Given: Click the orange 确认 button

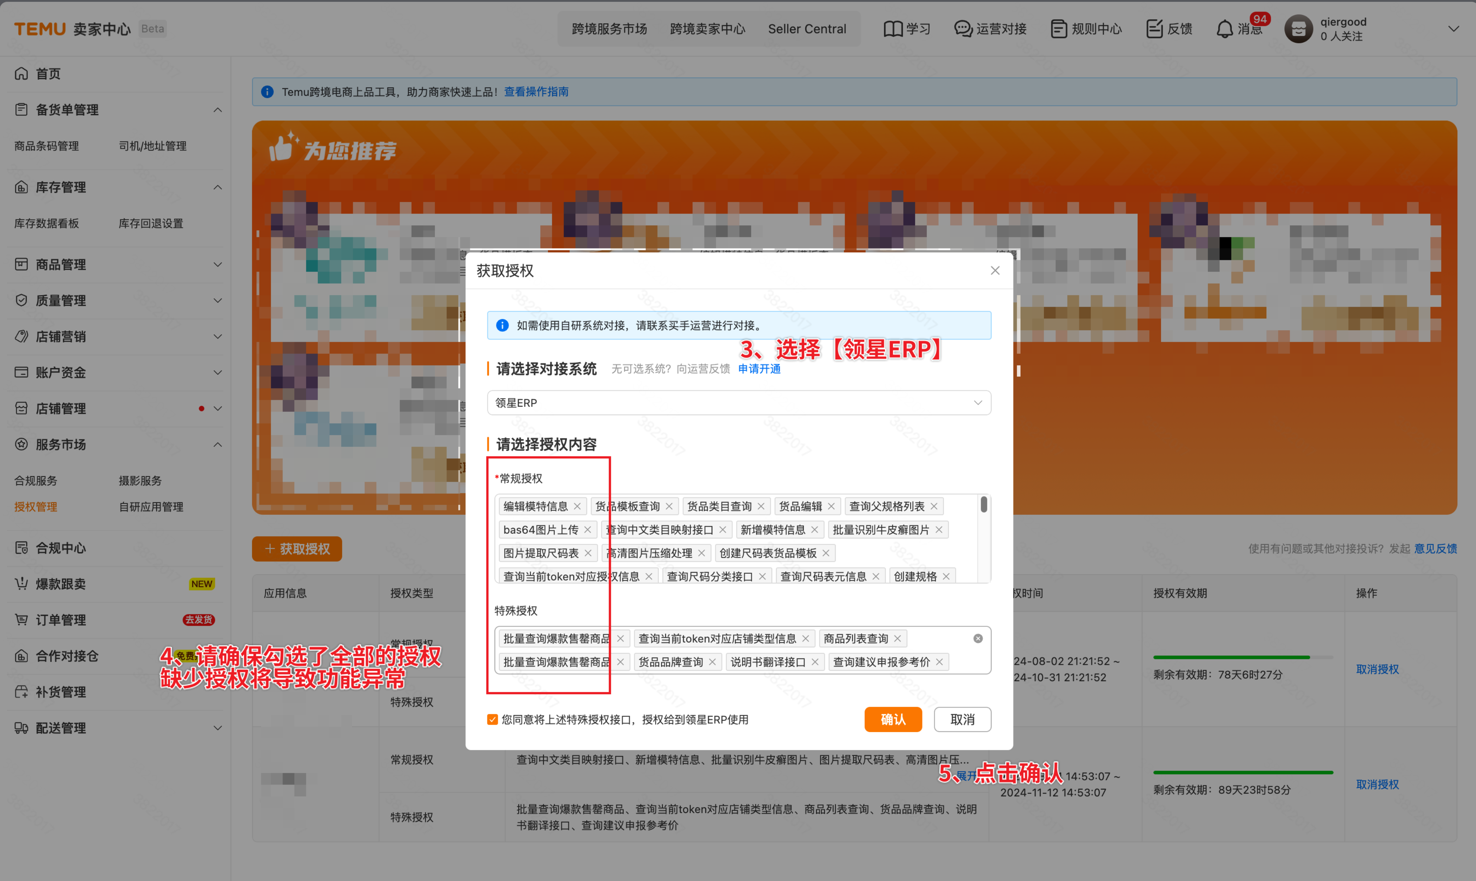Looking at the screenshot, I should click(x=893, y=719).
